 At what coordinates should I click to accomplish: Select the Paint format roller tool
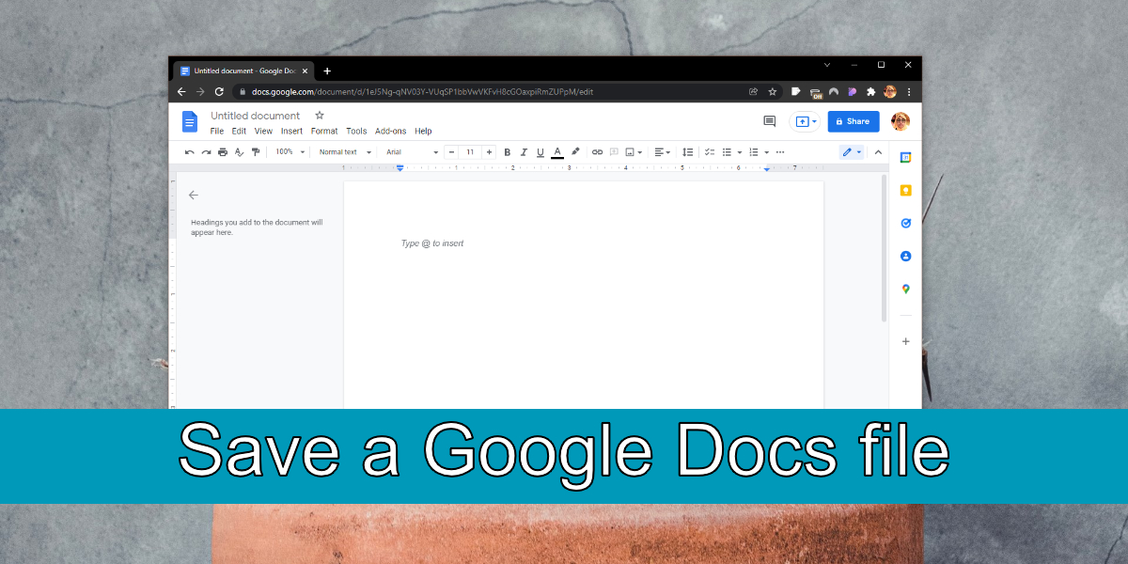pyautogui.click(x=255, y=152)
